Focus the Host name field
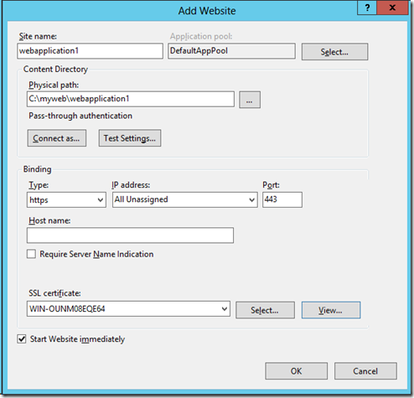414x398 pixels. [130, 235]
